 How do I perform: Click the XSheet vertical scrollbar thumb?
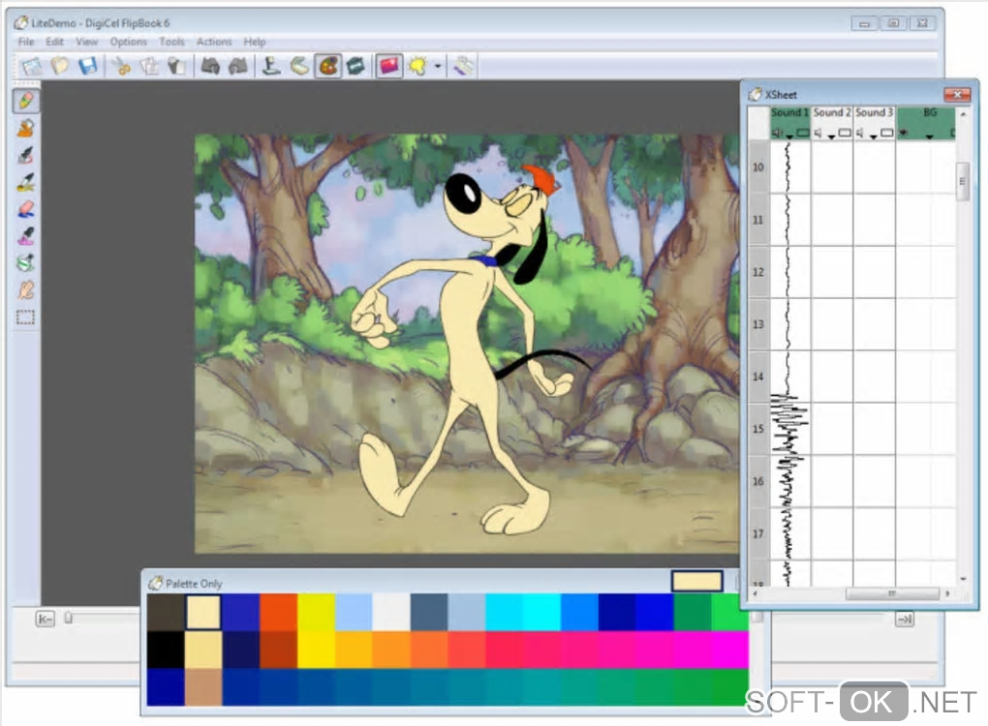pos(962,181)
